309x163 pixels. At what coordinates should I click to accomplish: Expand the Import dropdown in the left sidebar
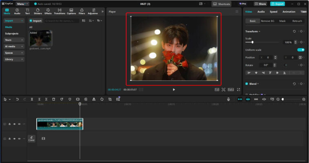pyautogui.click(x=14, y=21)
